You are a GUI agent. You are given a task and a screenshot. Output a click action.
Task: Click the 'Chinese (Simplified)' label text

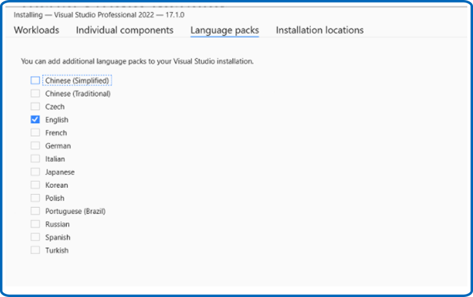[x=77, y=81]
